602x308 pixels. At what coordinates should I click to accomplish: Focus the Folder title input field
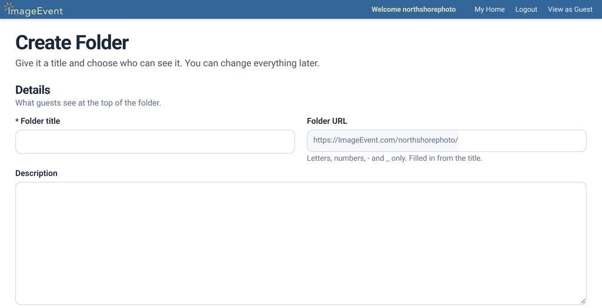pos(155,142)
